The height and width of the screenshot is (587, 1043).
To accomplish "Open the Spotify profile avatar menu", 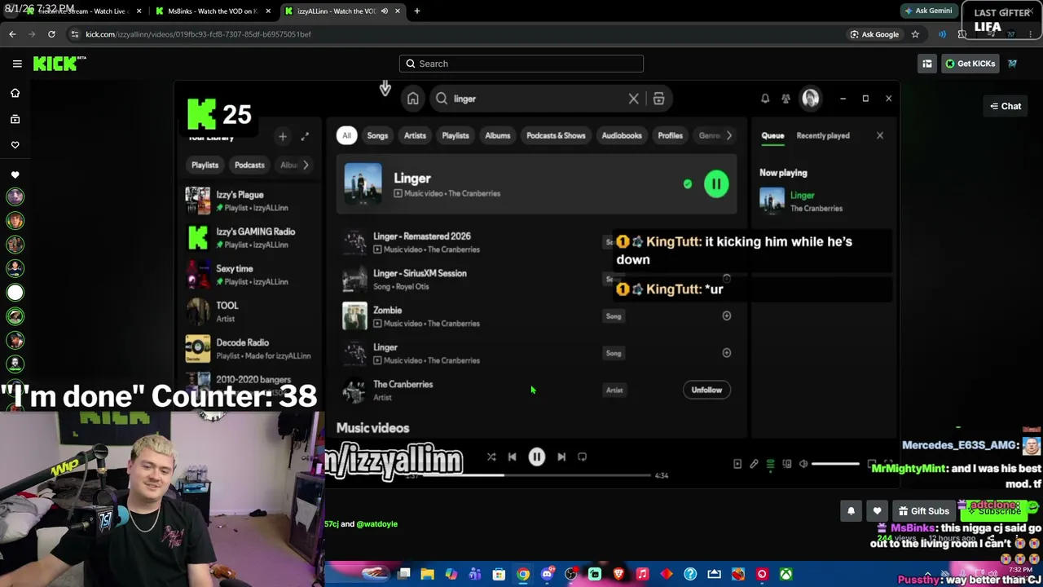I will [x=810, y=99].
